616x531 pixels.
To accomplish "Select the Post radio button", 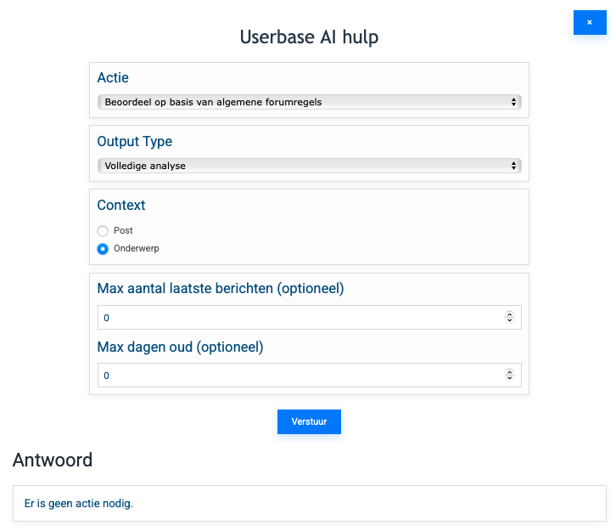I will click(x=103, y=230).
